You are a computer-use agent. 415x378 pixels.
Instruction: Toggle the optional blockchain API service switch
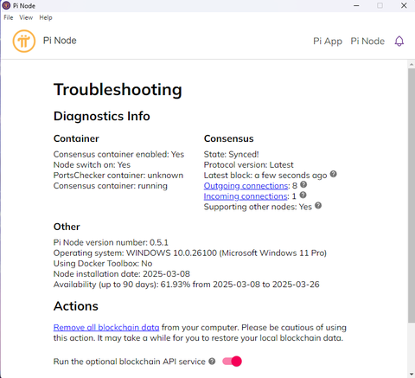tap(232, 362)
